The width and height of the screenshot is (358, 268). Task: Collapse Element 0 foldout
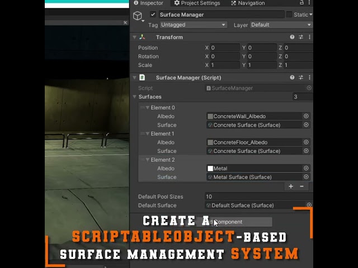pyautogui.click(x=148, y=108)
